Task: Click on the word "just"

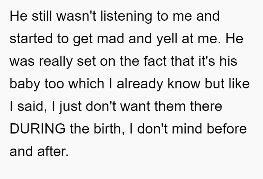Action: point(71,106)
